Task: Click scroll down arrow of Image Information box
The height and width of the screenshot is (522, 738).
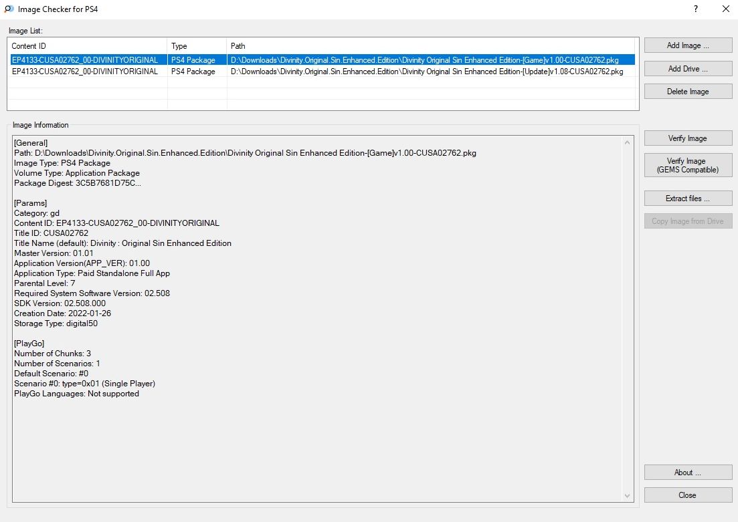Action: (x=627, y=496)
